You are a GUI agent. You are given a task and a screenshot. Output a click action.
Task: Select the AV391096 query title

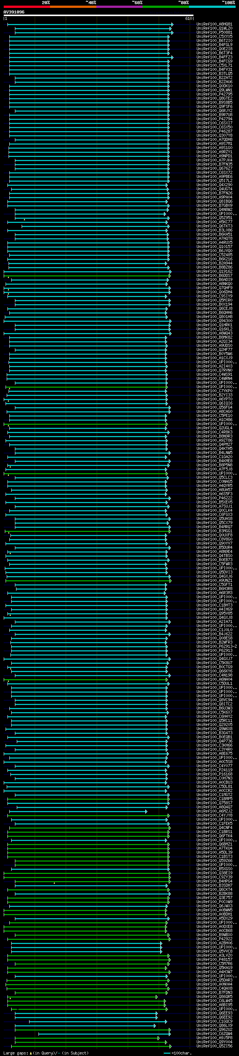(14, 12)
